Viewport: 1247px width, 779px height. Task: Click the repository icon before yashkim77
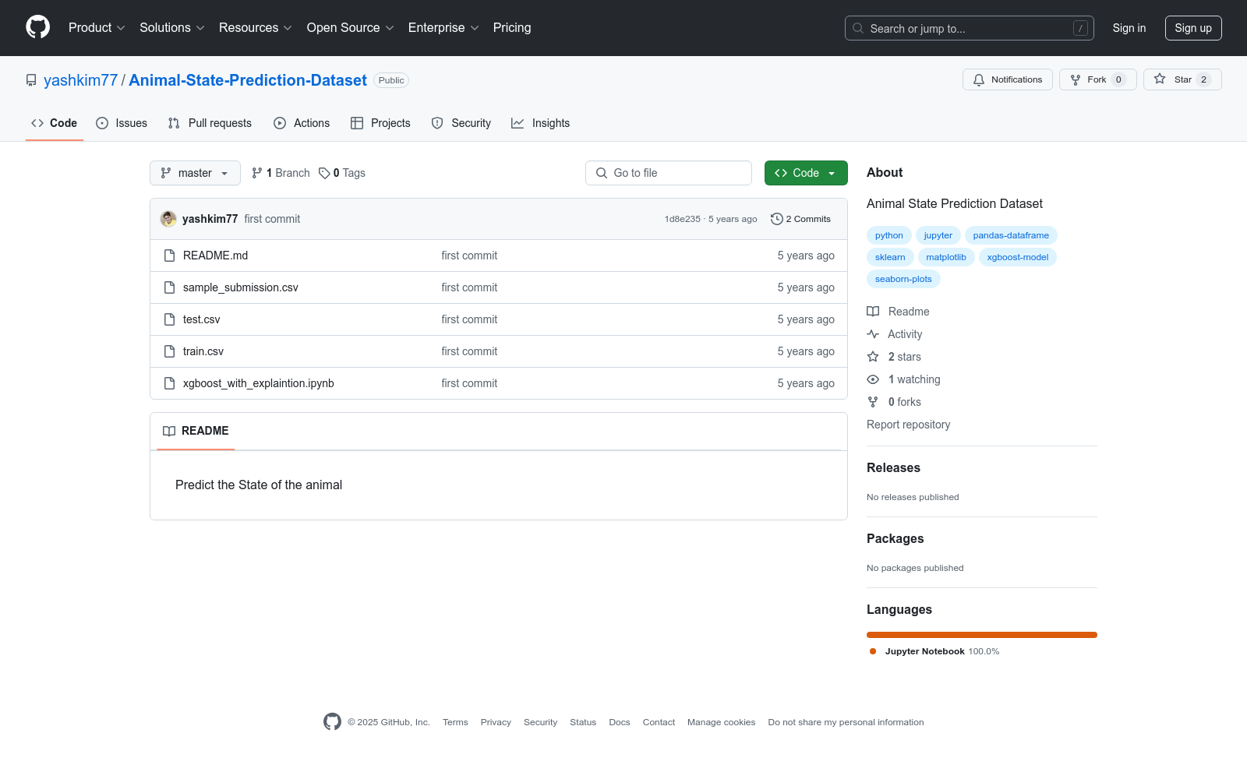(x=31, y=80)
